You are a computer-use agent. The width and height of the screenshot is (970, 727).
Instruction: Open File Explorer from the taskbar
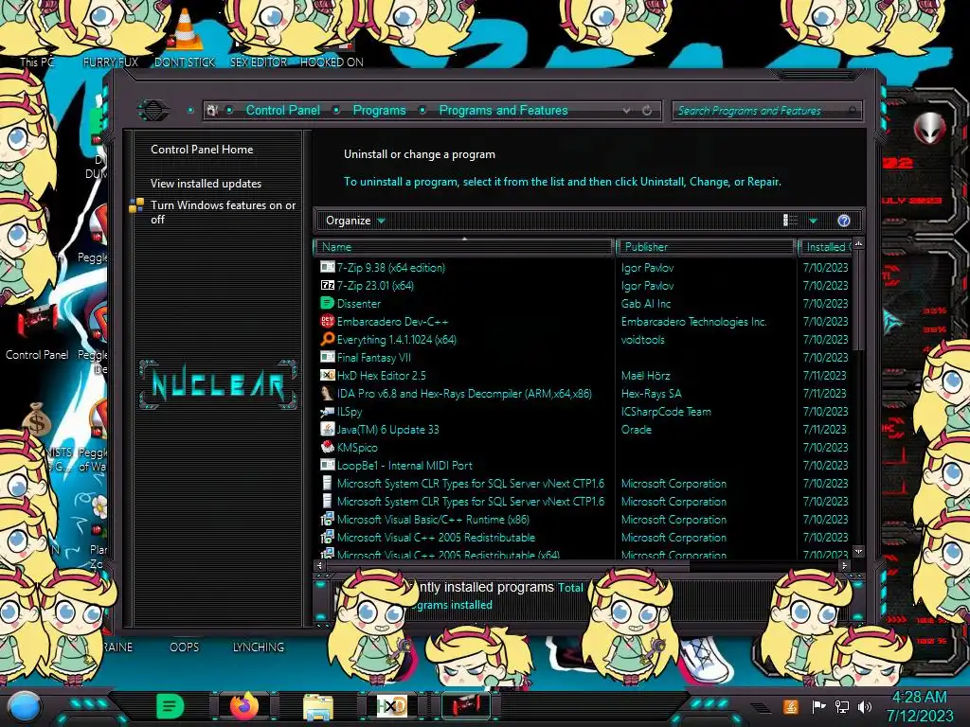318,706
